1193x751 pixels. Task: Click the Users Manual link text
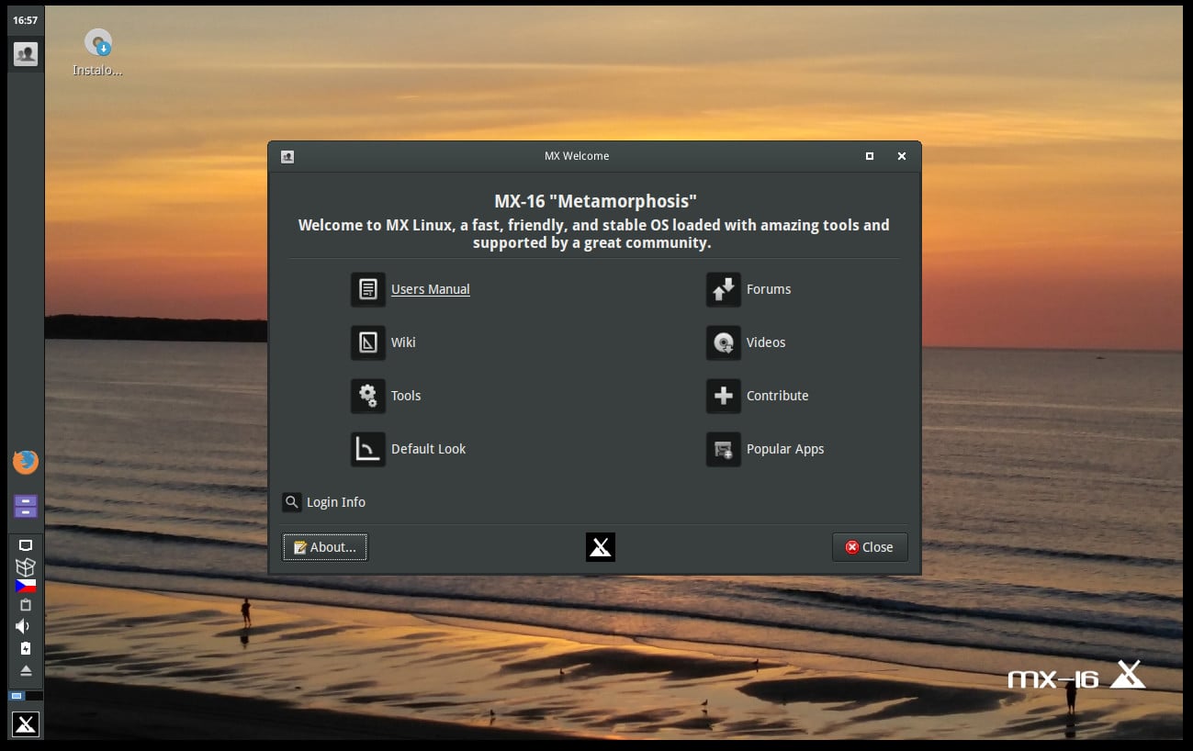click(x=430, y=289)
